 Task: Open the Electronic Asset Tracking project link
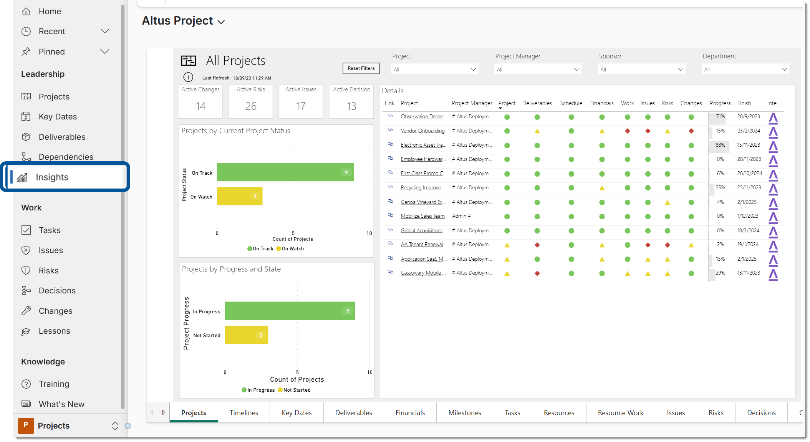click(423, 145)
